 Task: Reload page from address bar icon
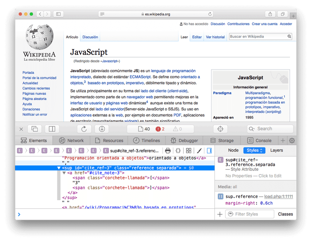click(x=210, y=14)
